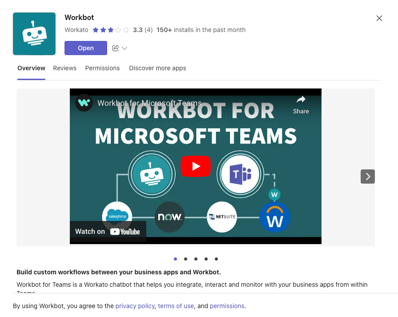
Task: Click the Workato channel avatar in video
Action: tap(84, 103)
